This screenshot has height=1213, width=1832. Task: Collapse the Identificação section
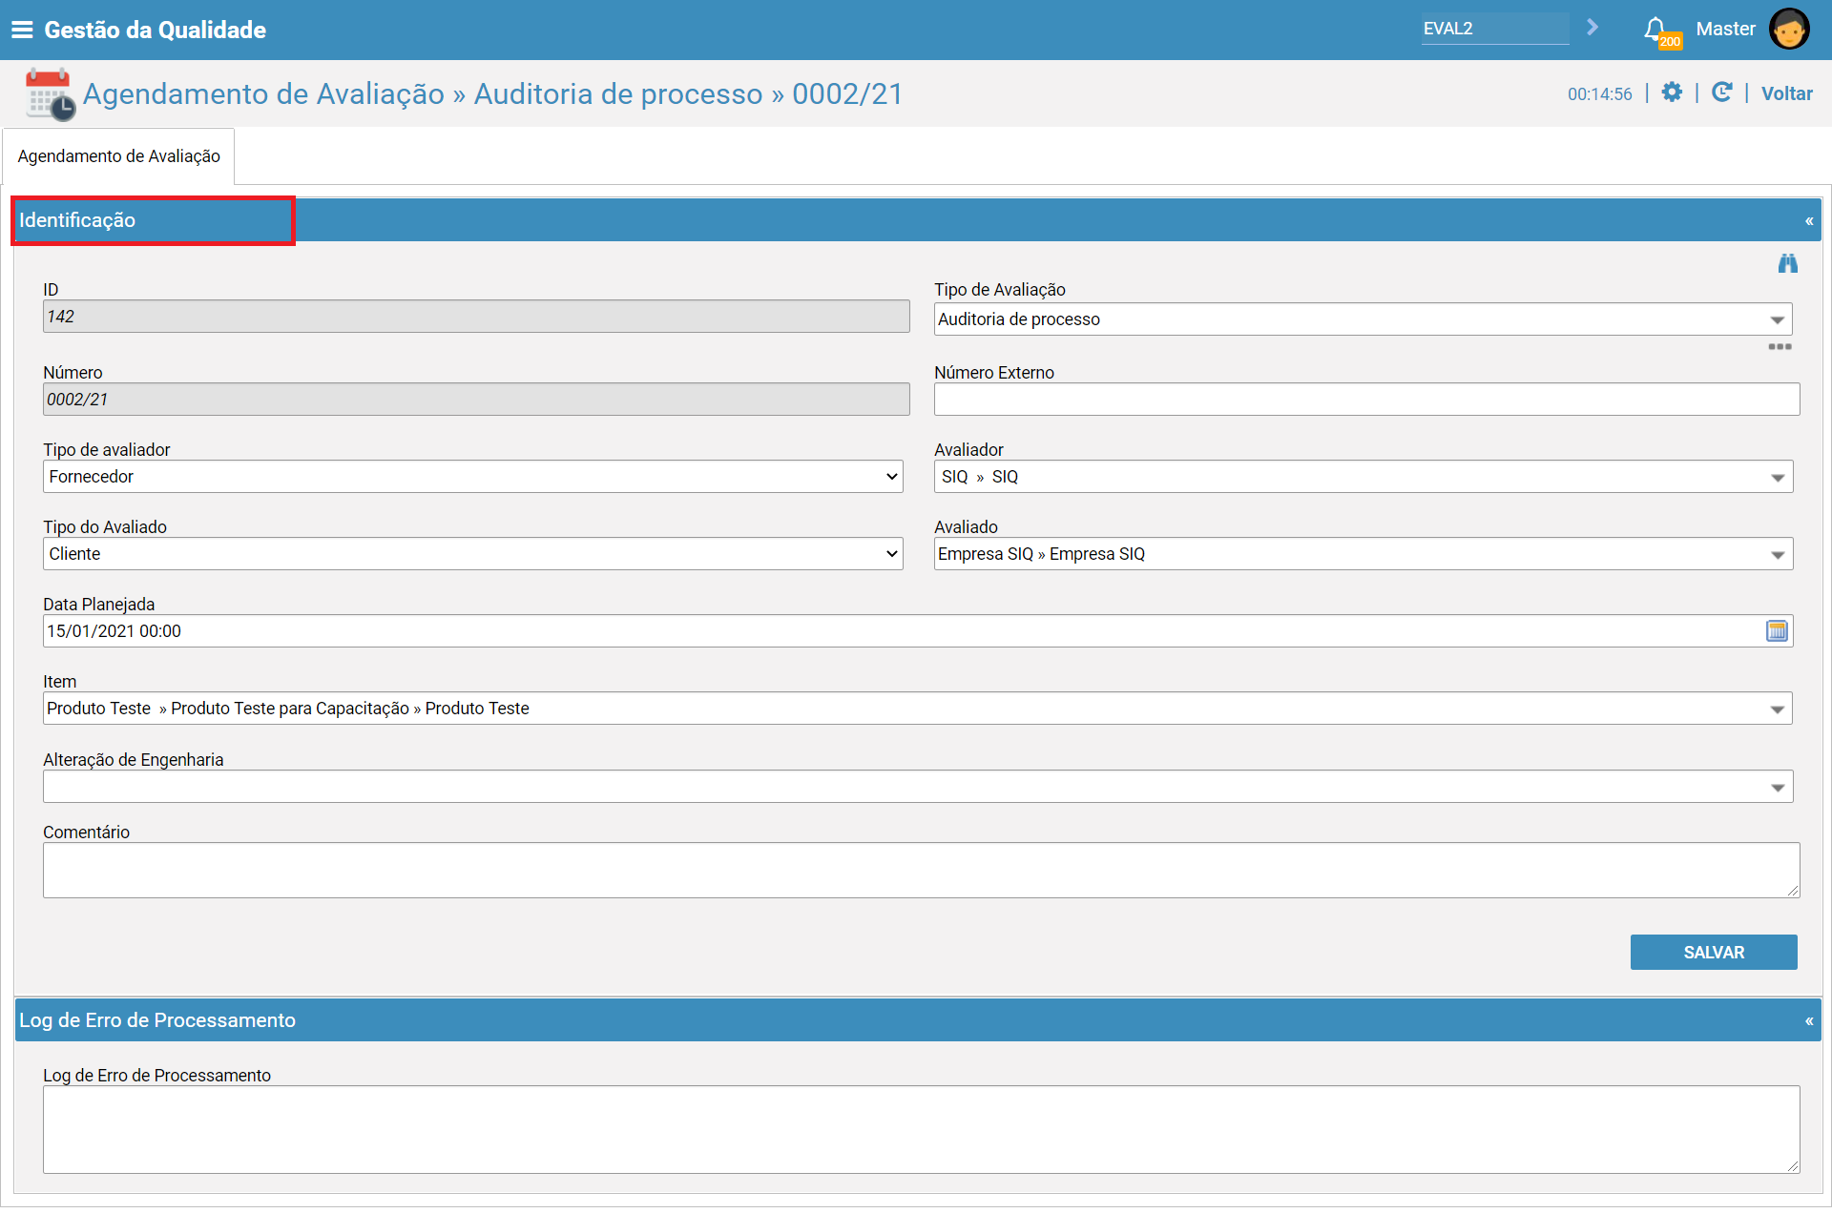pos(1808,221)
